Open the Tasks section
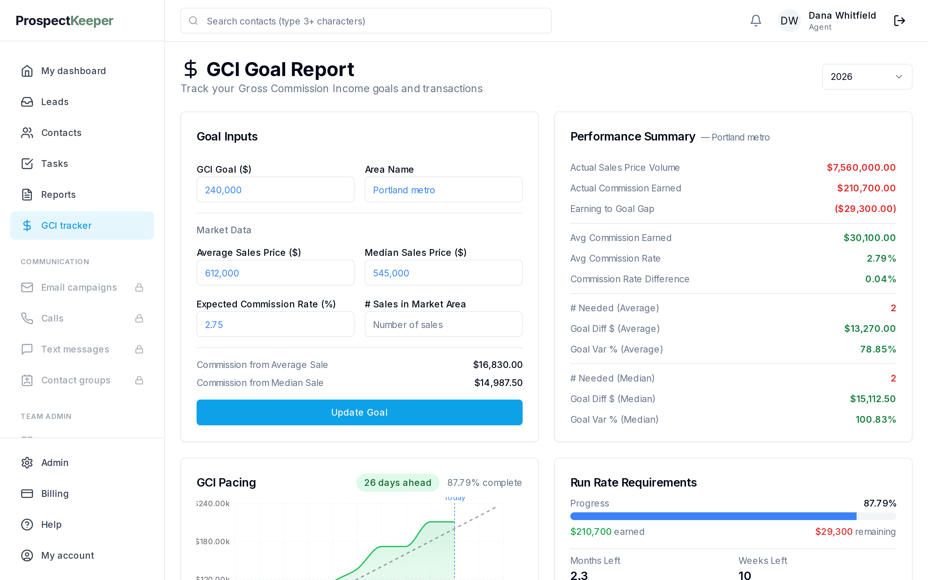Screen dimensions: 928x580 point(82,164)
